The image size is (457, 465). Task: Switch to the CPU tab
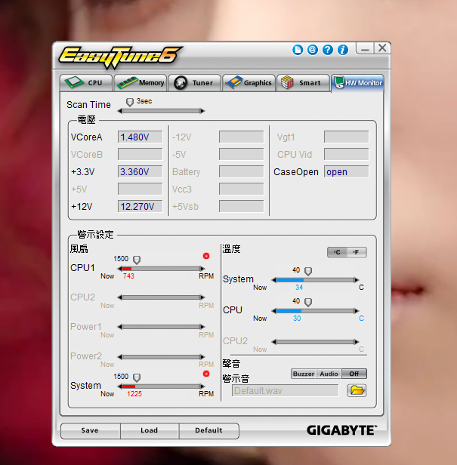coord(86,83)
